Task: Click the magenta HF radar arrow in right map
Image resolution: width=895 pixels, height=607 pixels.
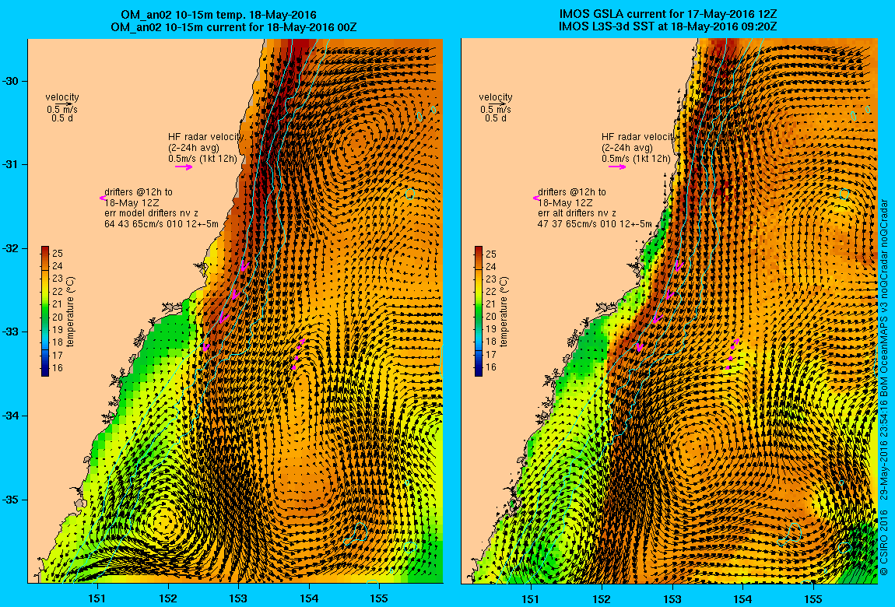Action: (617, 167)
